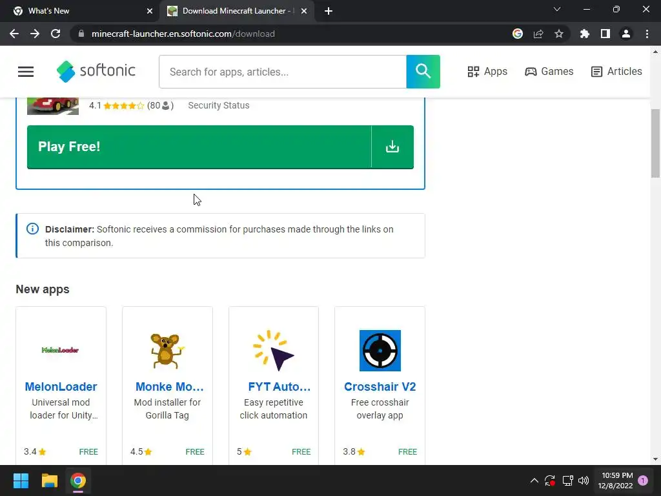Open the hamburger menu on Softonic

coord(26,72)
